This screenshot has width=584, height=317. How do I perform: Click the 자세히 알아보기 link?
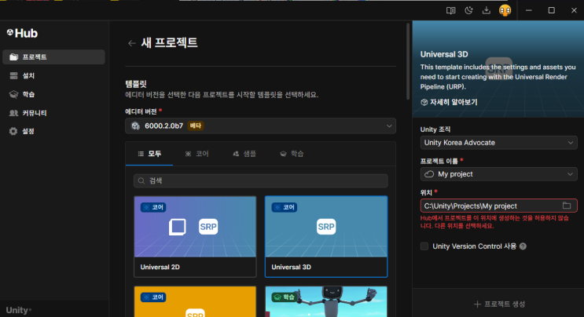[449, 102]
